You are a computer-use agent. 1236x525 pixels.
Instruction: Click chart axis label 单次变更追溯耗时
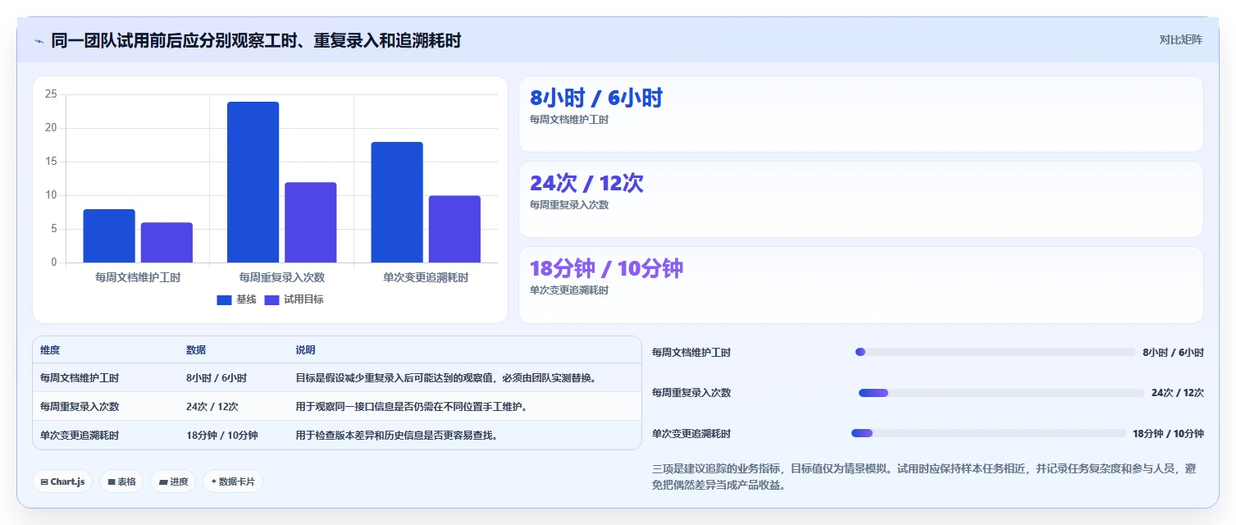coord(426,278)
